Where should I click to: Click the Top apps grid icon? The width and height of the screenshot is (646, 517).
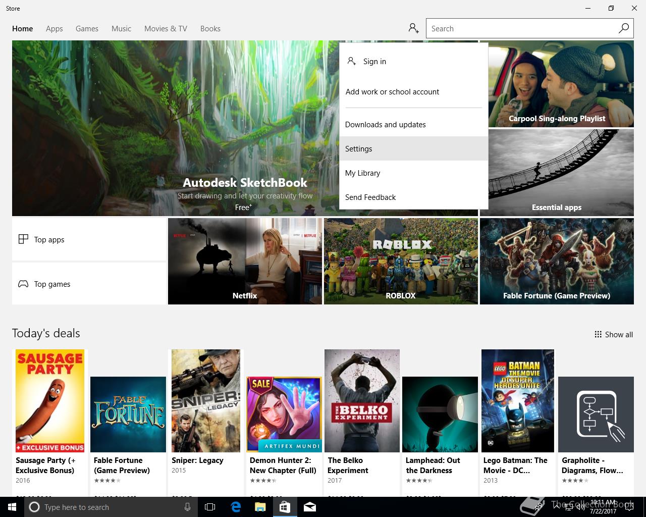coord(23,239)
